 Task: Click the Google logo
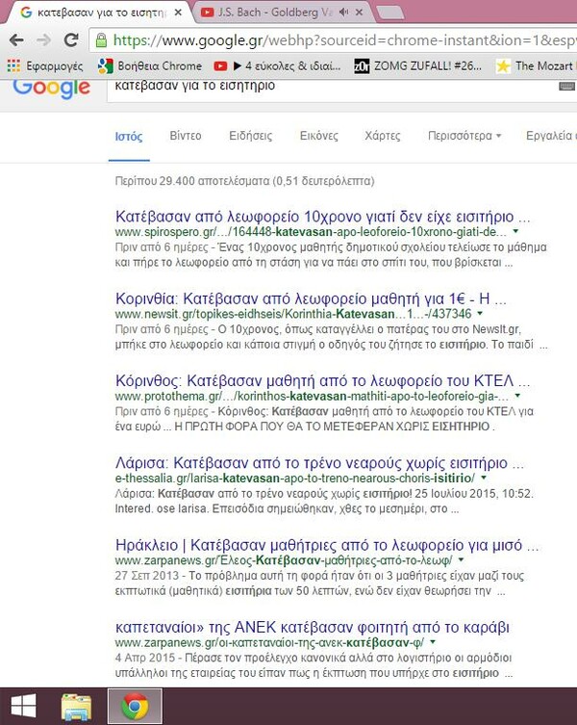[50, 87]
